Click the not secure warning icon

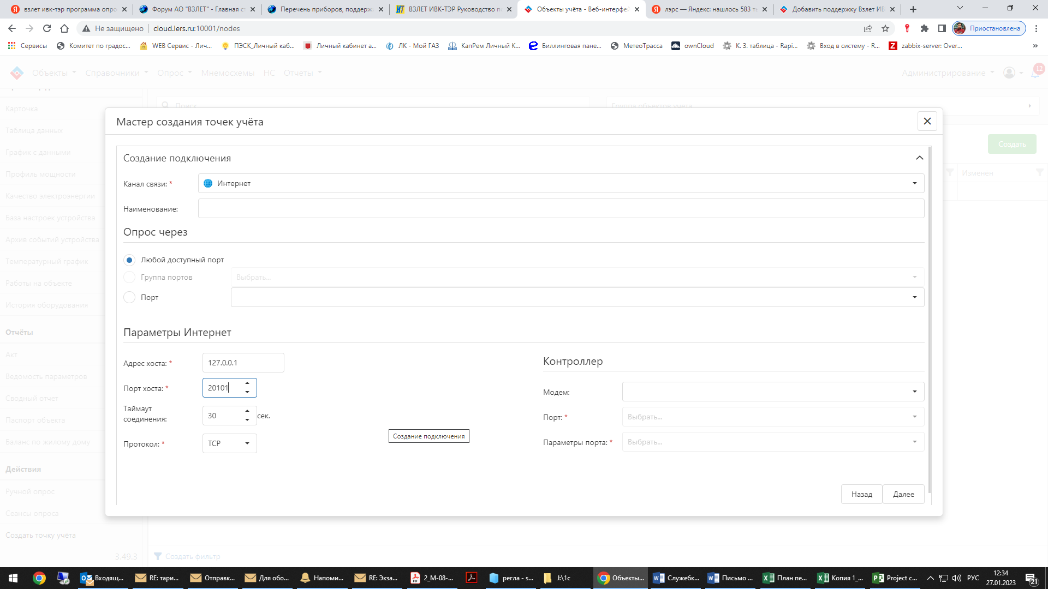click(86, 28)
